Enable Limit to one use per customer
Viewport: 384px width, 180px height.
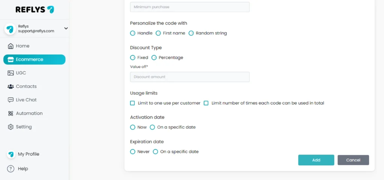[x=132, y=103]
